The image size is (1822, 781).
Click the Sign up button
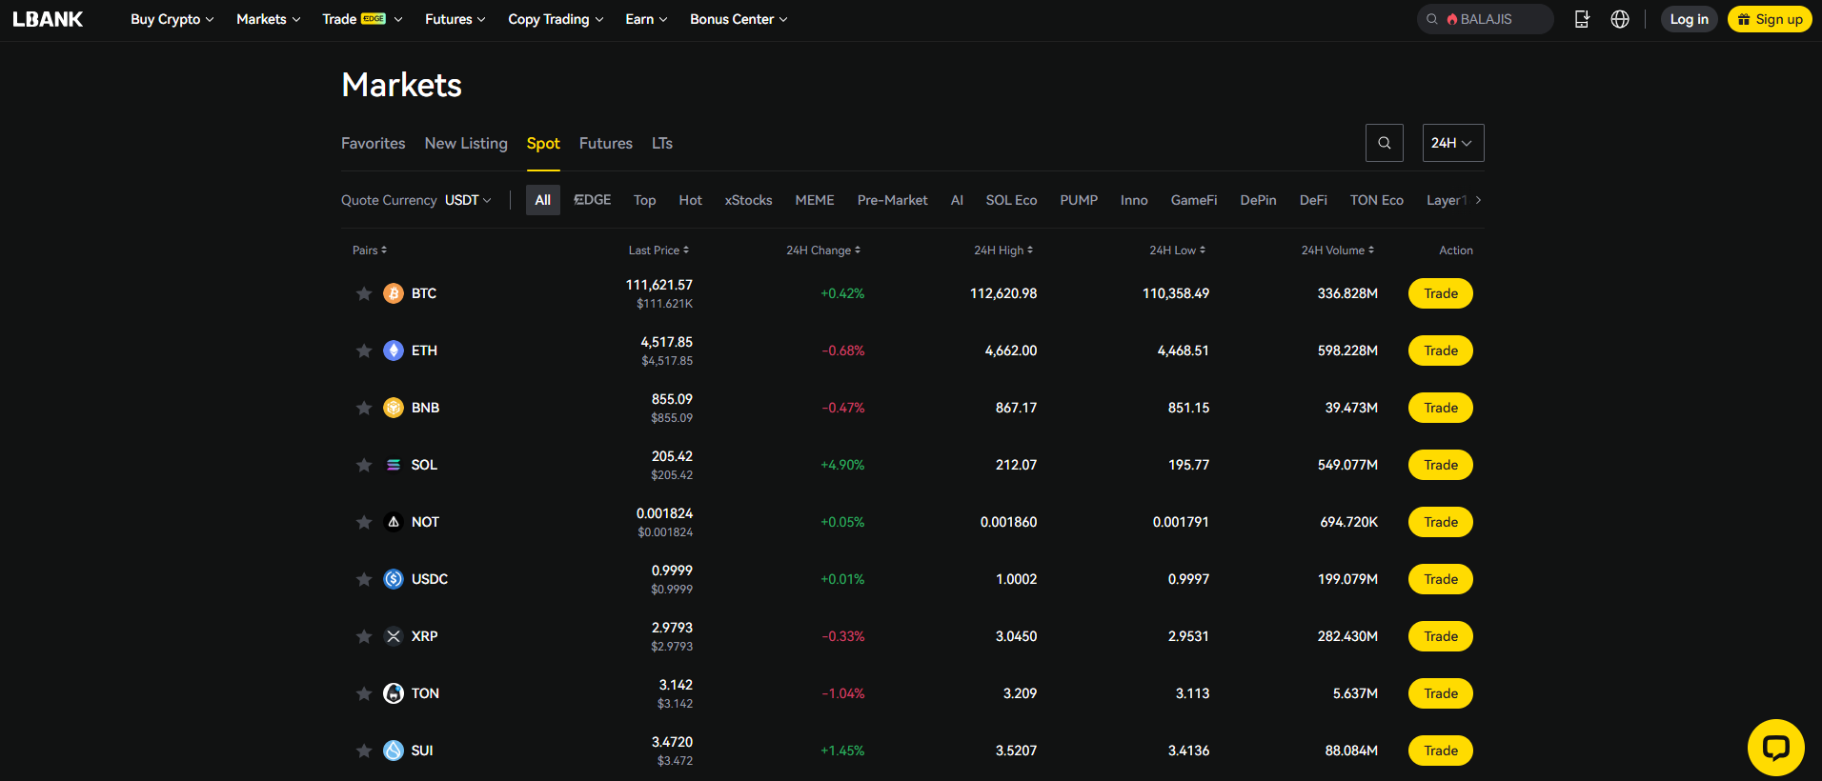tap(1770, 19)
